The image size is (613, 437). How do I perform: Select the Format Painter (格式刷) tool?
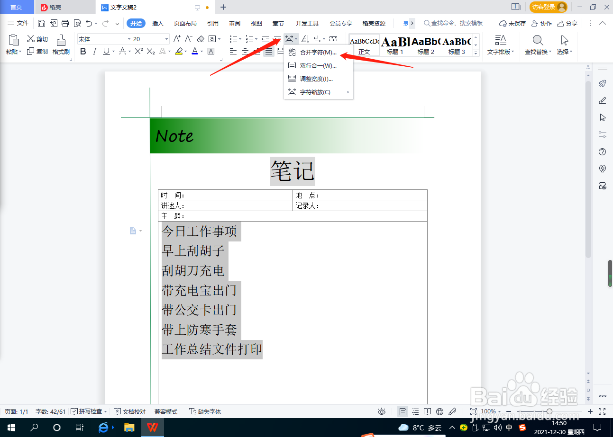61,45
